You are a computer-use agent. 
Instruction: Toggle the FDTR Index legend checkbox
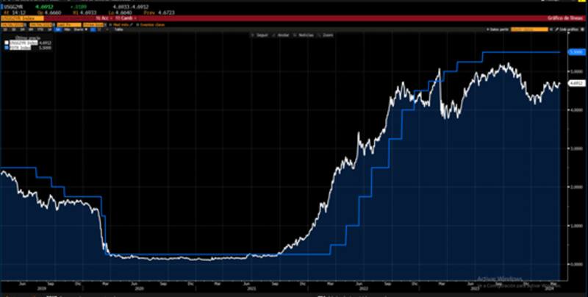coord(6,48)
